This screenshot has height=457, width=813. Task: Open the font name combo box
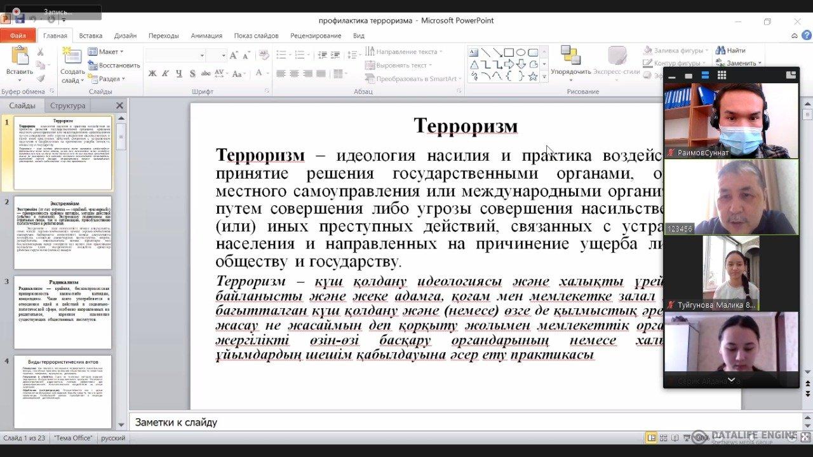(x=175, y=55)
